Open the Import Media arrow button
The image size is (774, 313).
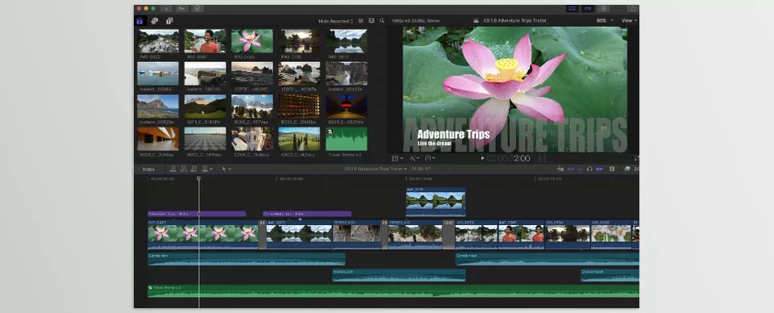click(166, 8)
